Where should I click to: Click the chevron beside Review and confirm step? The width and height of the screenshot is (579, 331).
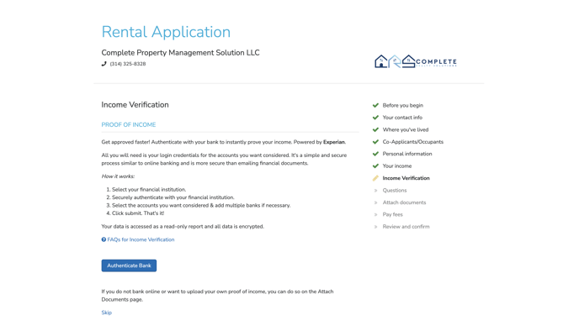click(375, 227)
